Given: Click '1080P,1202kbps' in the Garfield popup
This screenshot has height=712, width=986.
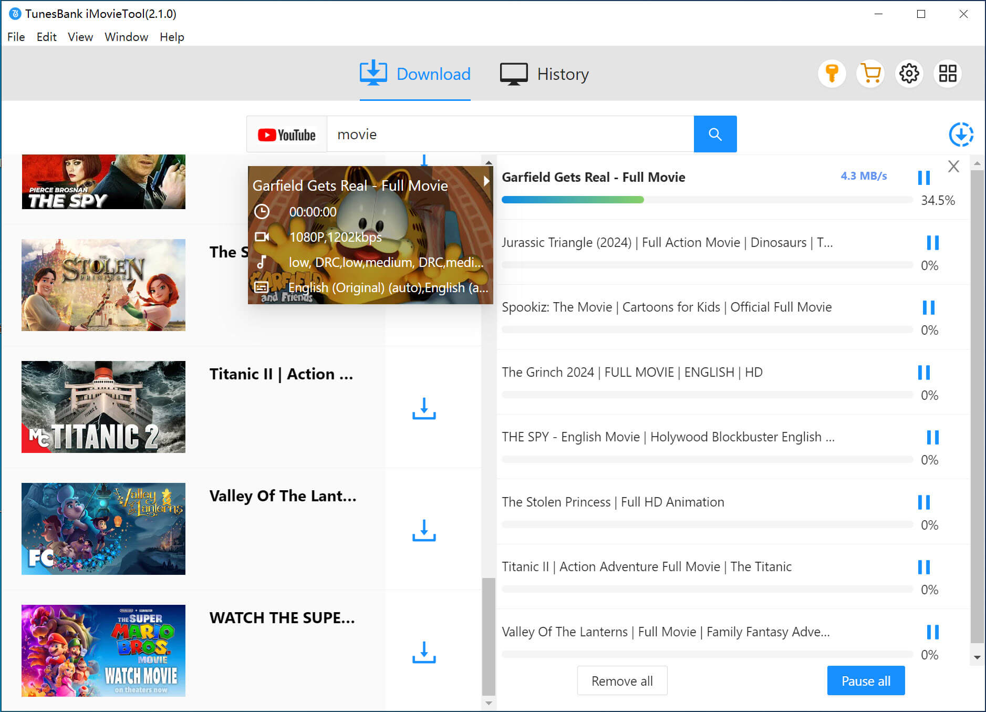Looking at the screenshot, I should tap(335, 237).
